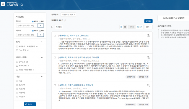The image size is (189, 109).
Task: Check 체크리스트 guidance type
Action: (x=17, y=66)
